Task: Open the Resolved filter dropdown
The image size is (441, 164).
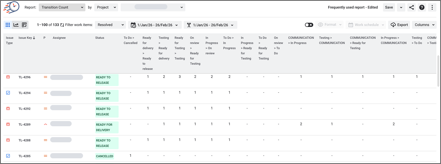Action: 110,25
